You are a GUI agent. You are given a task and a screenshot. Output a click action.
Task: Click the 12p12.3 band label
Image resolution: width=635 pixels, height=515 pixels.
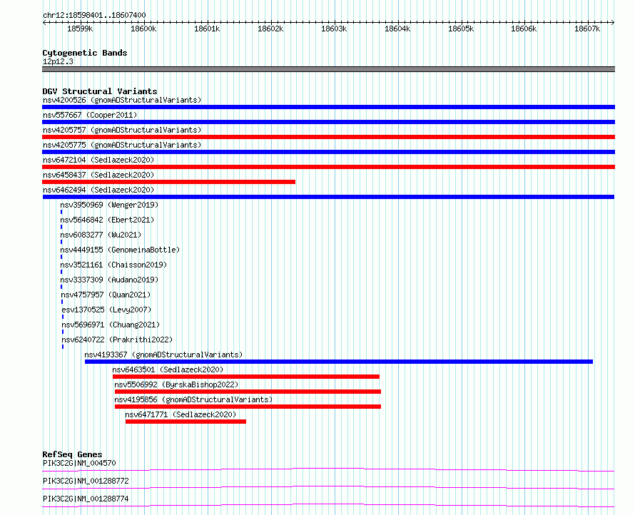[x=58, y=61]
